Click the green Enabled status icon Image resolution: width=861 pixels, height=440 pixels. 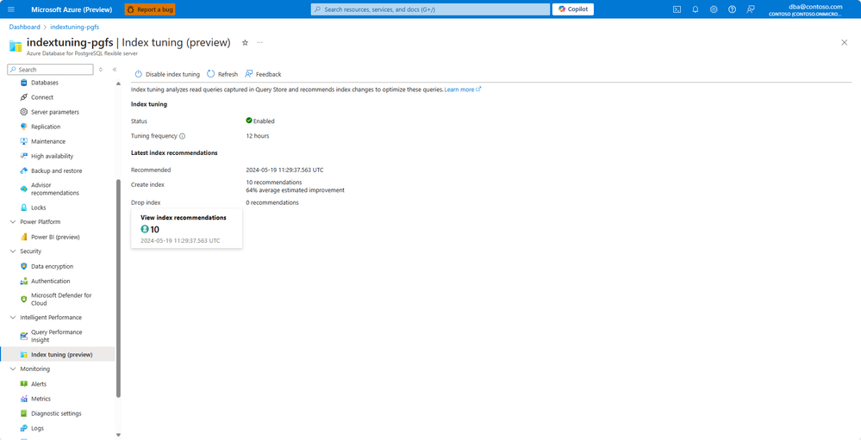click(x=249, y=121)
